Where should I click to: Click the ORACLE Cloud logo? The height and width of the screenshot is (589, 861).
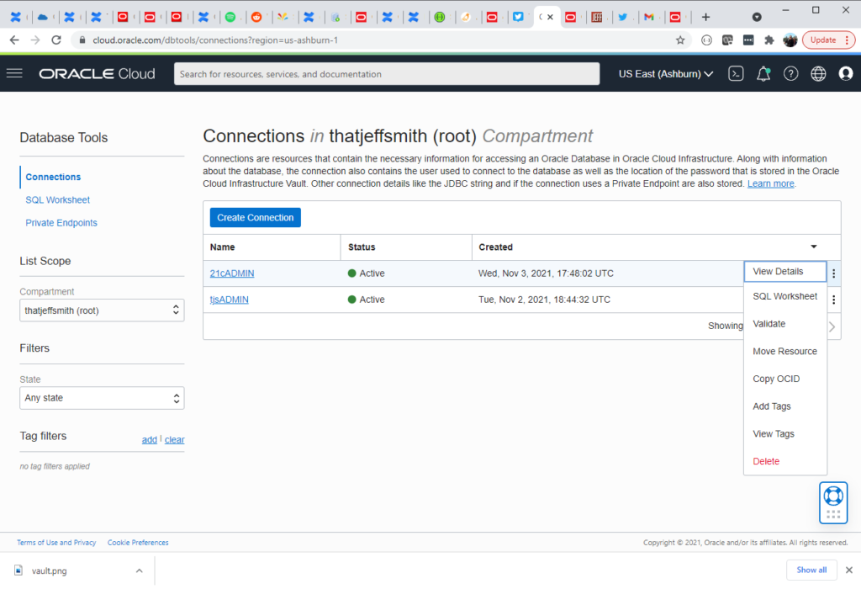point(97,74)
